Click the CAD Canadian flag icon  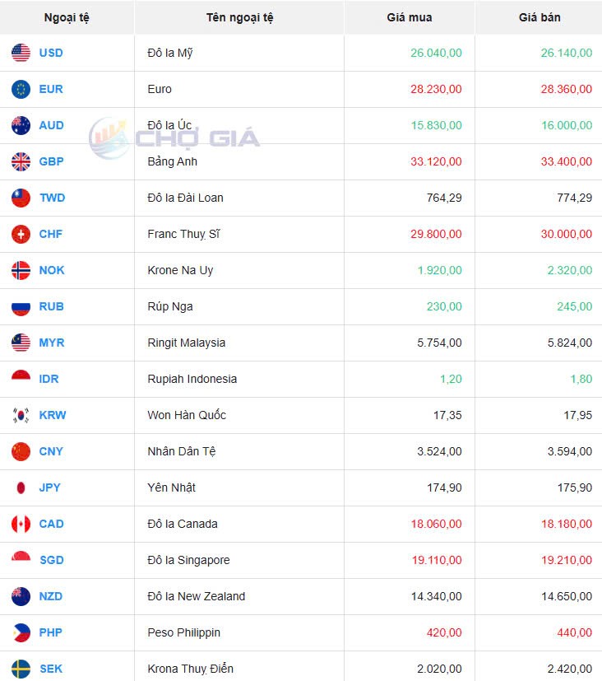21,524
